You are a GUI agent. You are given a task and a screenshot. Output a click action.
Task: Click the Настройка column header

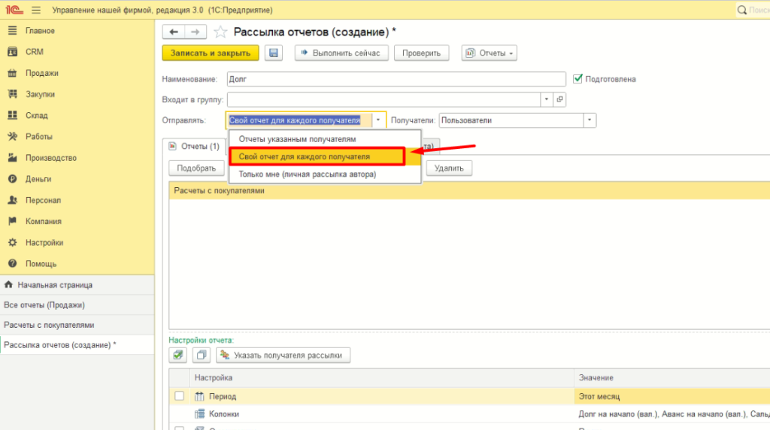pos(381,377)
